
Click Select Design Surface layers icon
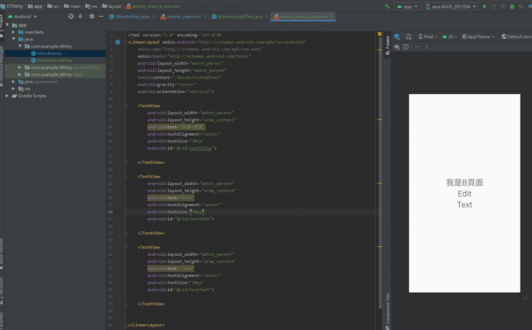click(396, 37)
